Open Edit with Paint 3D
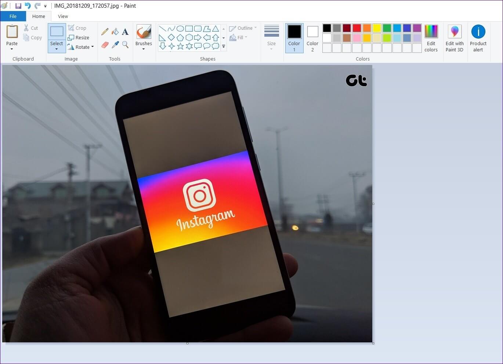Screen dimensions: 503x364 point(454,38)
